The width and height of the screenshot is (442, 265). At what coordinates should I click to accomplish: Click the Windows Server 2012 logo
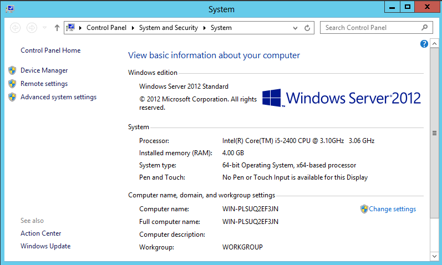point(342,98)
